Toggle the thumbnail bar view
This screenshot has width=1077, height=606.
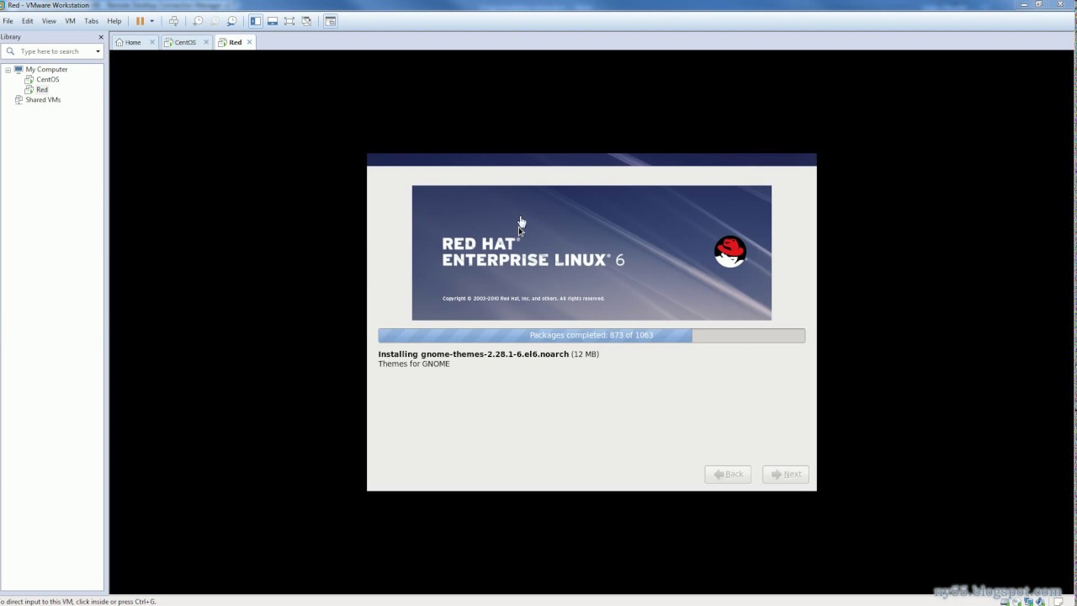point(273,21)
